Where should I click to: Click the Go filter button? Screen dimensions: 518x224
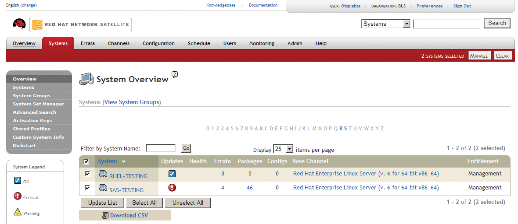186,149
